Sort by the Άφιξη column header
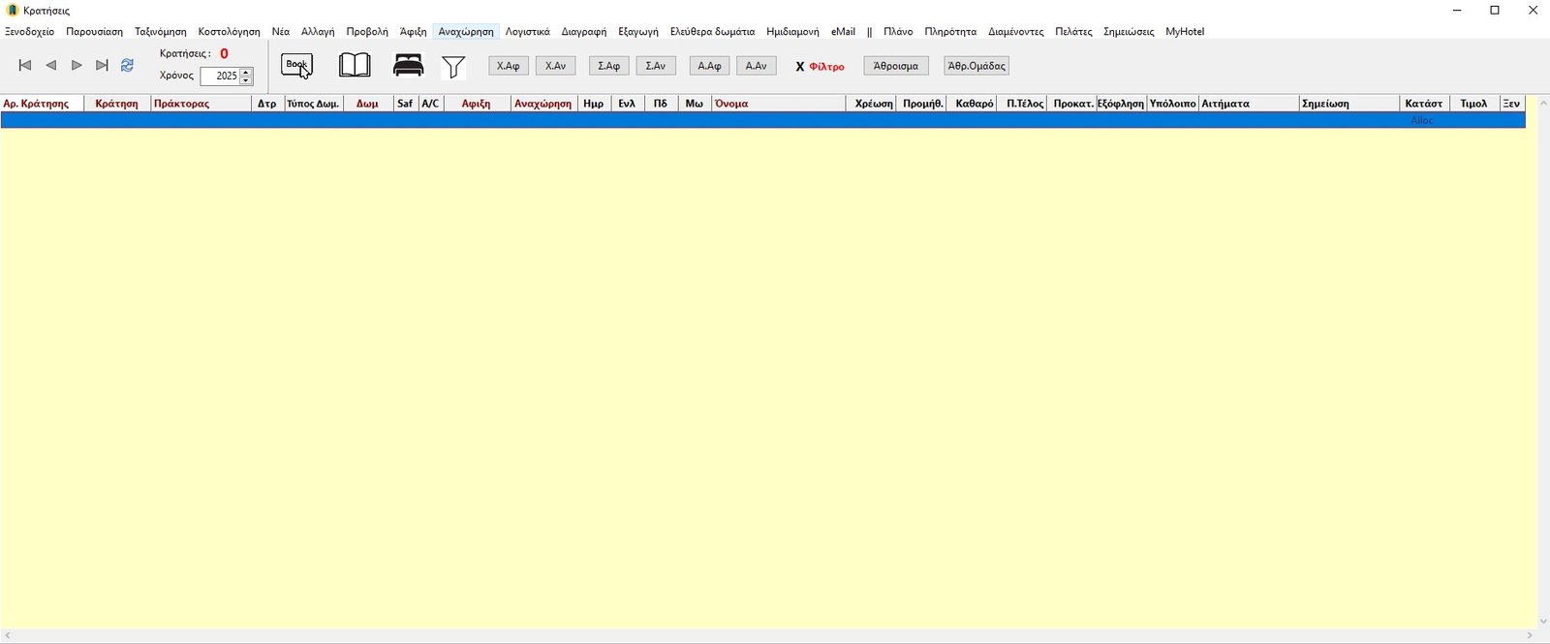 pyautogui.click(x=476, y=104)
